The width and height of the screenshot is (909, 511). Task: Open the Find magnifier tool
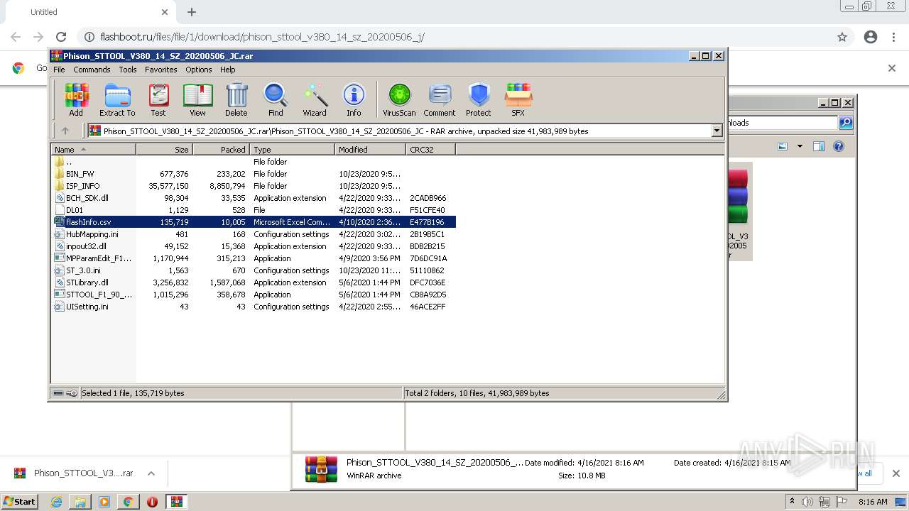pos(276,99)
